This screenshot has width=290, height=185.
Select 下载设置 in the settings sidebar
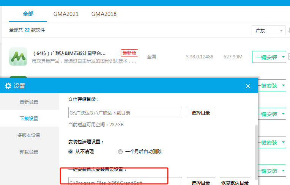[29, 118]
